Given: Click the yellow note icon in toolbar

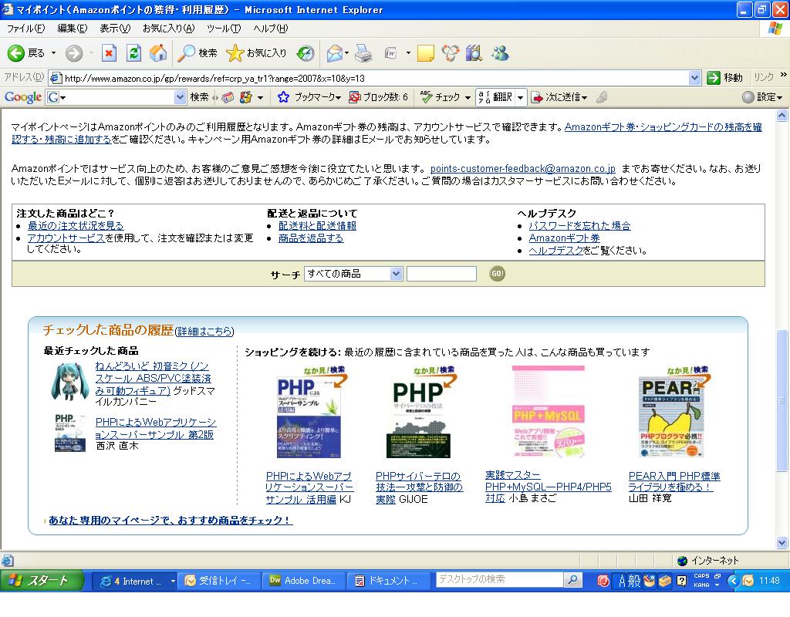Looking at the screenshot, I should pyautogui.click(x=425, y=53).
